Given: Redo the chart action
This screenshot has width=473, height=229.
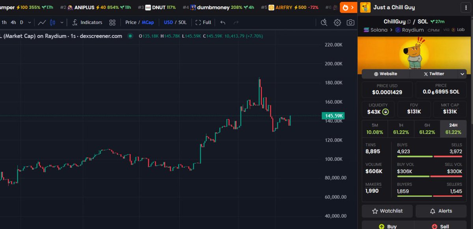Looking at the screenshot, I should (236, 22).
